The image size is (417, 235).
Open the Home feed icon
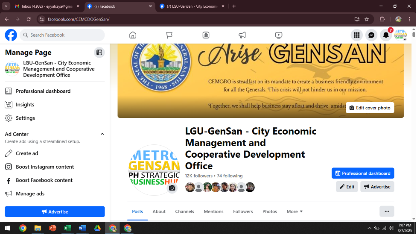133,35
